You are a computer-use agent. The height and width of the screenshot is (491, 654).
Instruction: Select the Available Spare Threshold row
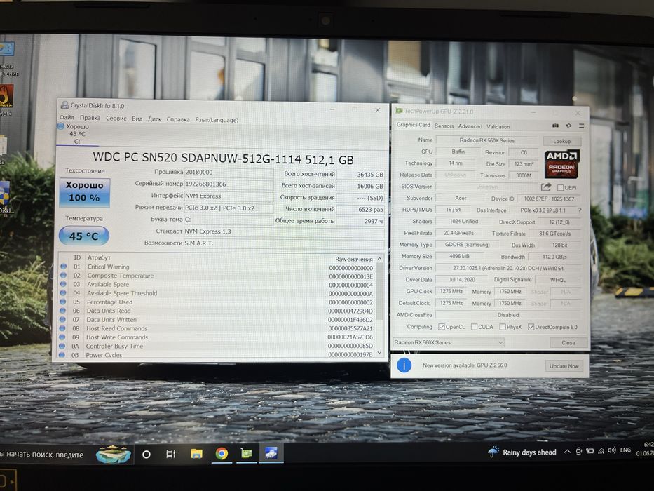pyautogui.click(x=217, y=293)
